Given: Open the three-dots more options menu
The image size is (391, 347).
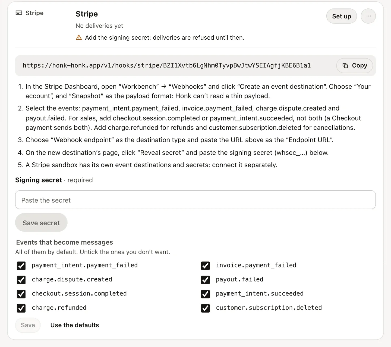Looking at the screenshot, I should click(368, 16).
